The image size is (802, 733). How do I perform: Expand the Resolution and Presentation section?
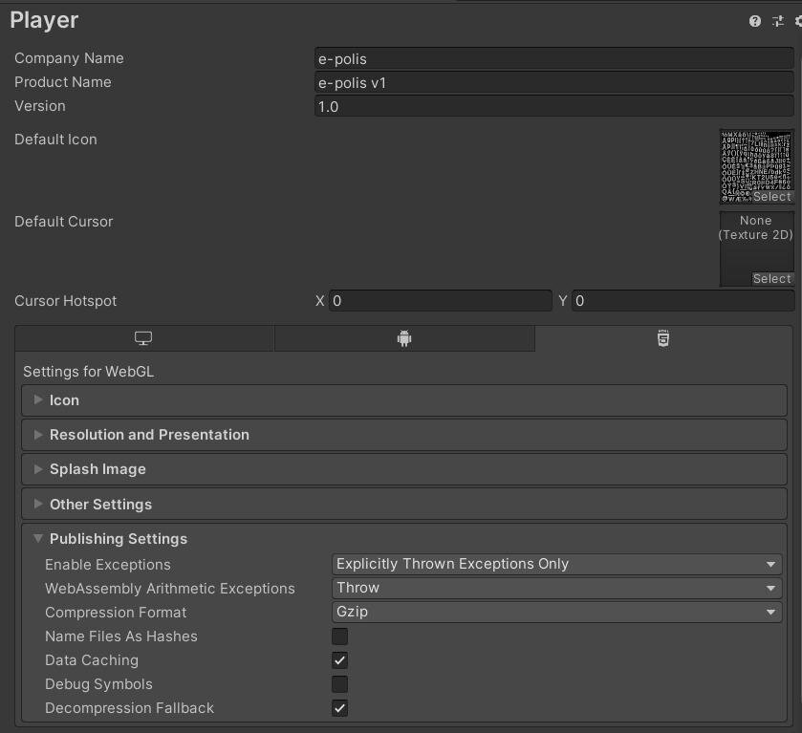[x=404, y=435]
